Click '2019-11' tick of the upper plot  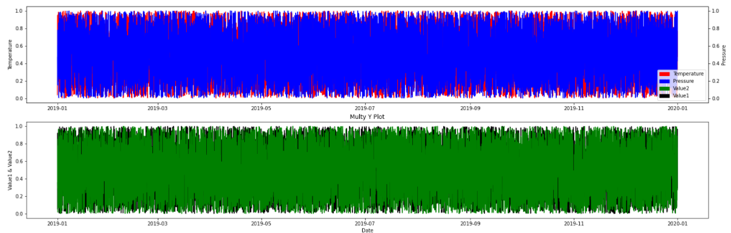tap(574, 108)
